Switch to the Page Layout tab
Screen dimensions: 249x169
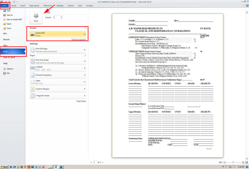pyautogui.click(x=34, y=6)
